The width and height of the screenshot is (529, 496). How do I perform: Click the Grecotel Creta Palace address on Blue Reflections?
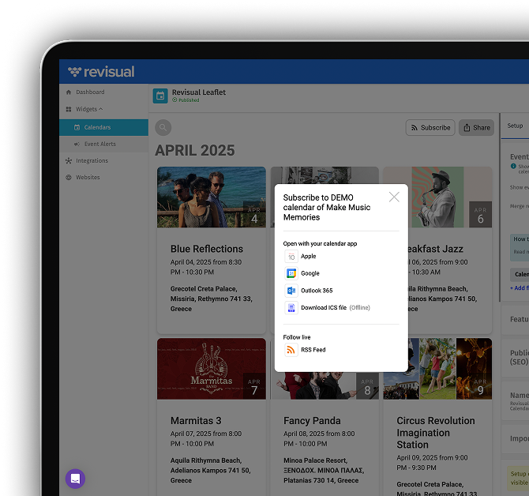[x=211, y=299]
